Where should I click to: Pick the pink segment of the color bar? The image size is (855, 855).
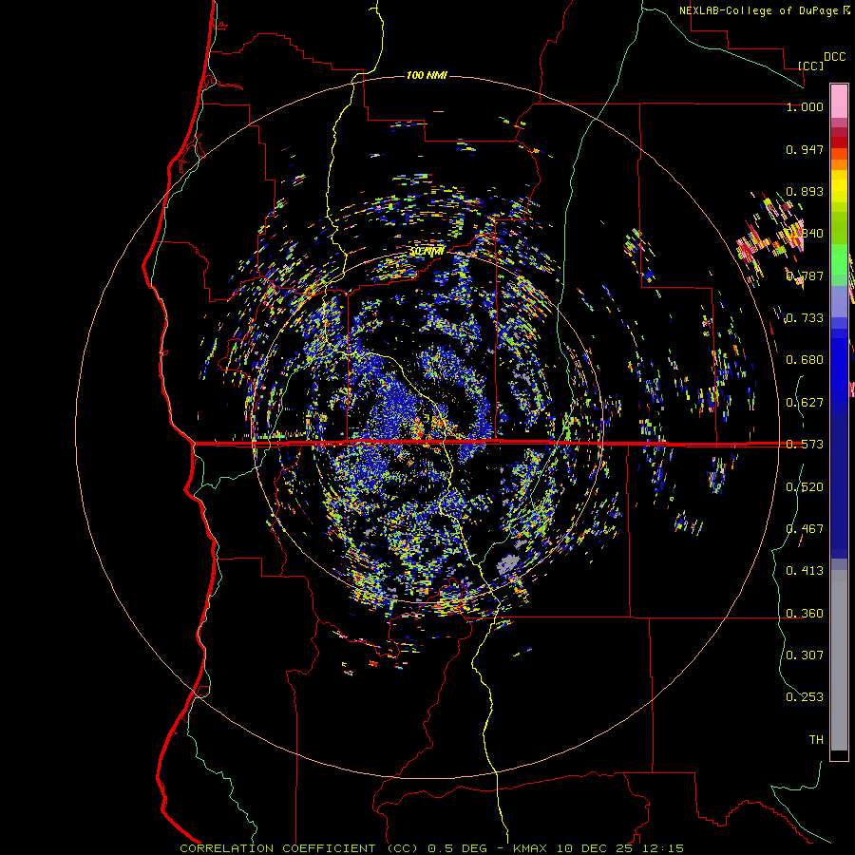coord(839,101)
